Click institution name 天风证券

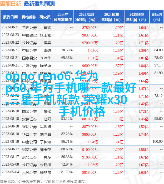pos(29,172)
